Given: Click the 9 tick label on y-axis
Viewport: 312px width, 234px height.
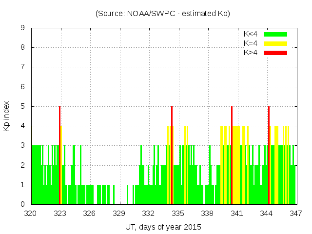Looking at the screenshot, I should pyautogui.click(x=22, y=28).
